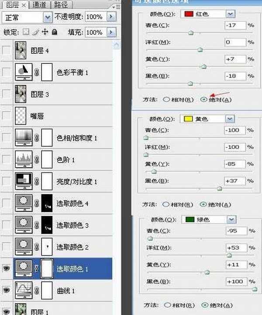Screen dimensions: 262x315
Task: Select the layer mask of 选取颜色 2
Action: (47, 246)
